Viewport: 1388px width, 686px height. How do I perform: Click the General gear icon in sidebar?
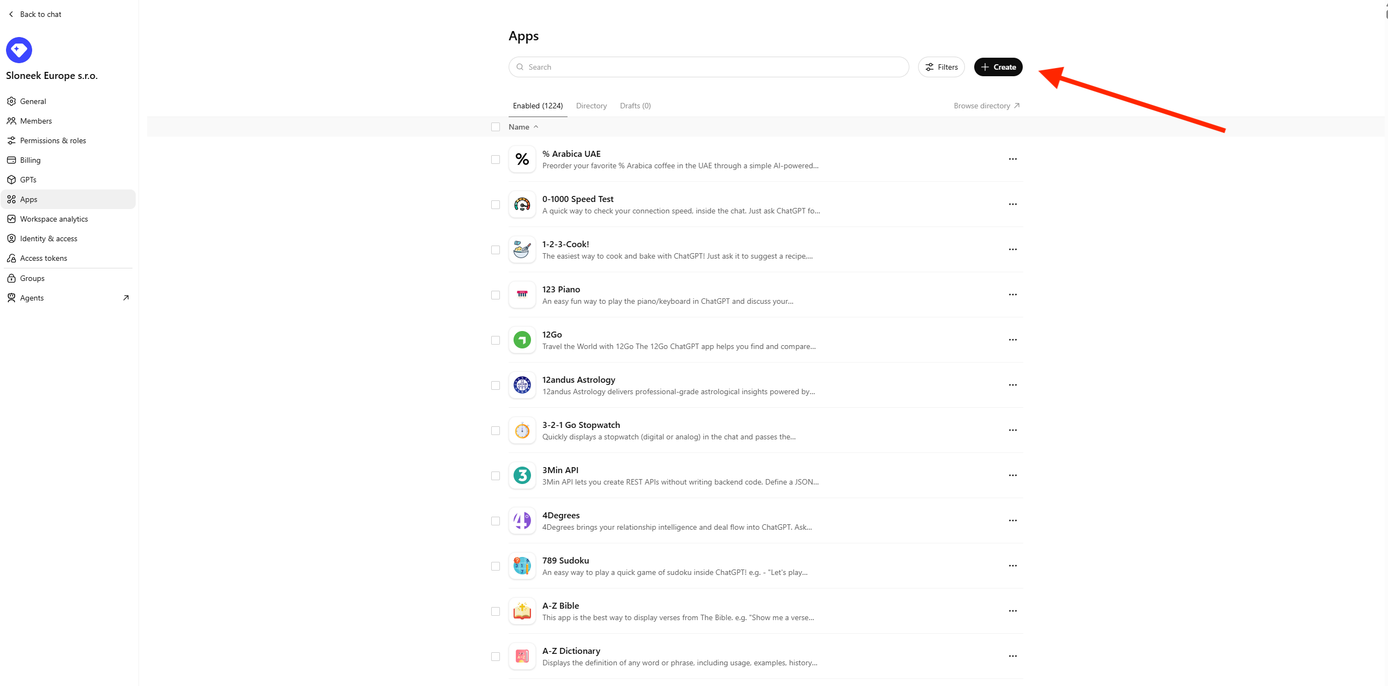[11, 101]
